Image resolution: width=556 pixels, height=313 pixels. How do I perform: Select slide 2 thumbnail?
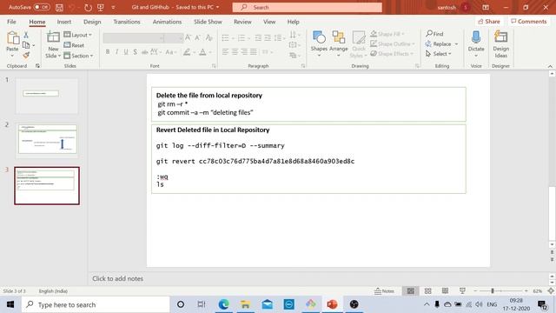47,141
